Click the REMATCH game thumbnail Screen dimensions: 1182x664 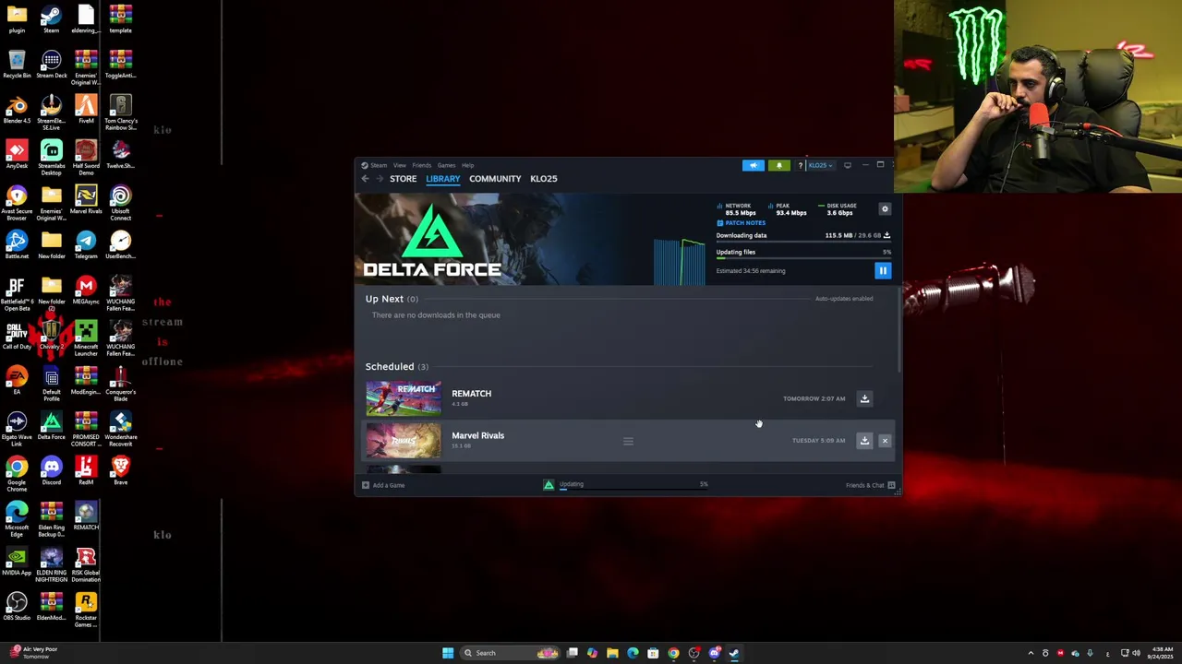(404, 398)
